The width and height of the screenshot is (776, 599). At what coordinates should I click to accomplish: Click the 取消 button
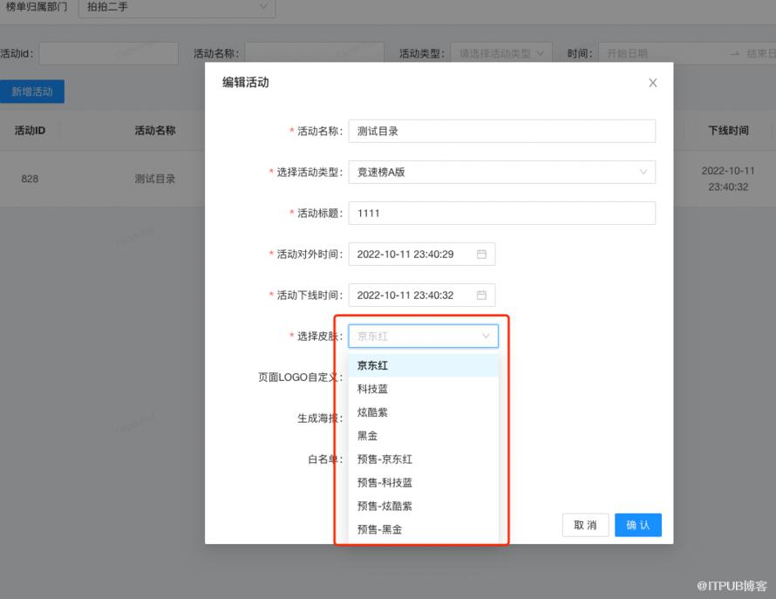[x=585, y=525]
